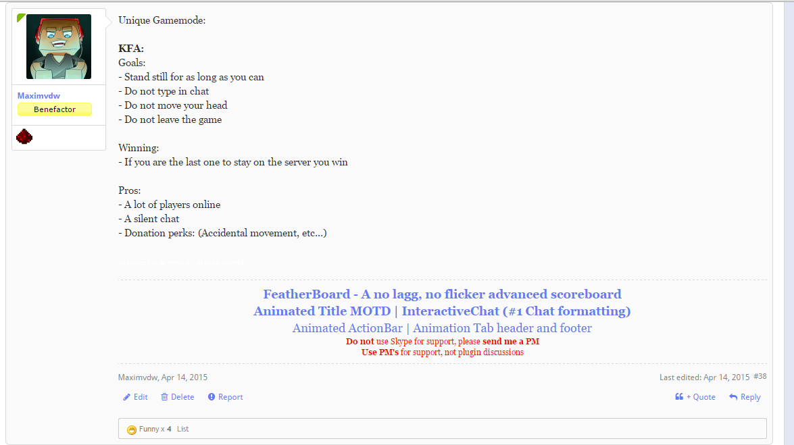Click the green online indicator on avatar
794x445 pixels.
click(x=20, y=18)
